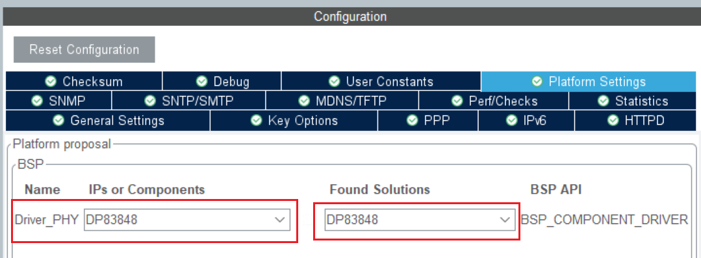Expand the IPs or Components DP83848 dropdown
Viewport: 701px width, 258px height.
187,220
